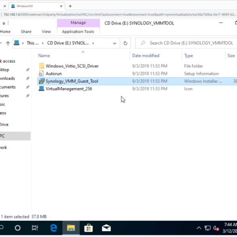
Task: Open Cortana circle on the taskbar
Action: click(x=18, y=228)
